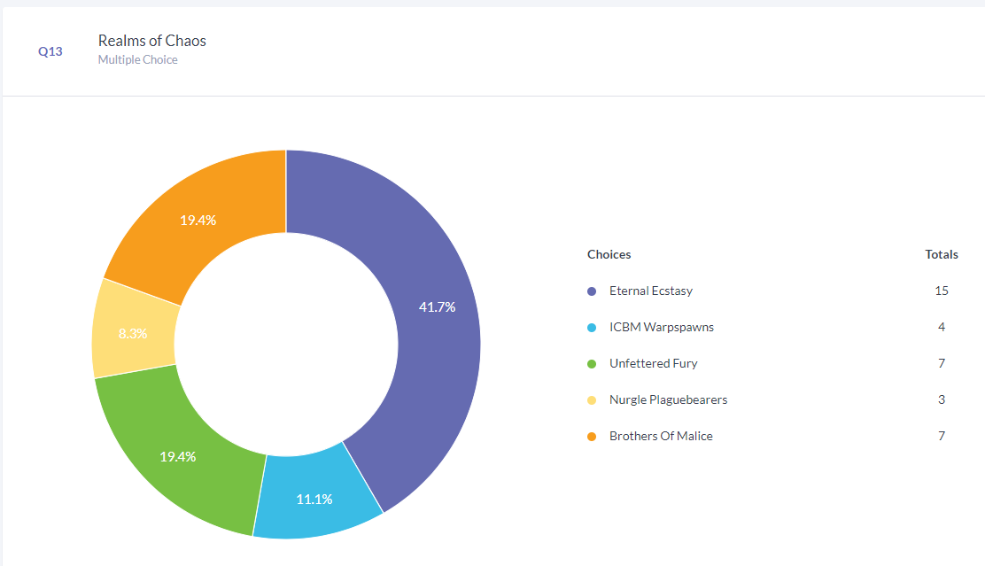
Task: Click the 11.1% label on the chart
Action: pyautogui.click(x=314, y=500)
